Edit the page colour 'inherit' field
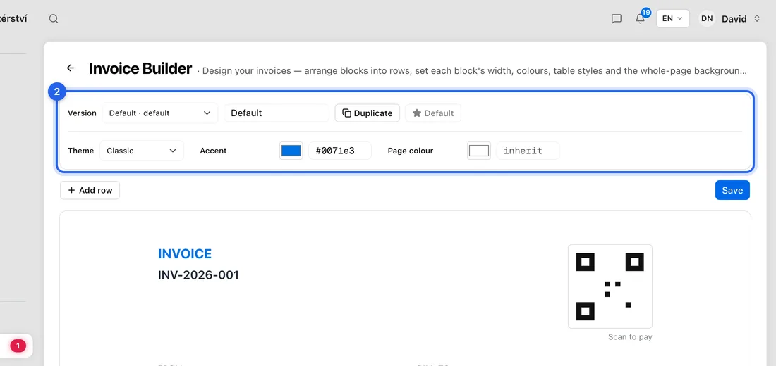This screenshot has width=776, height=366. tap(528, 151)
